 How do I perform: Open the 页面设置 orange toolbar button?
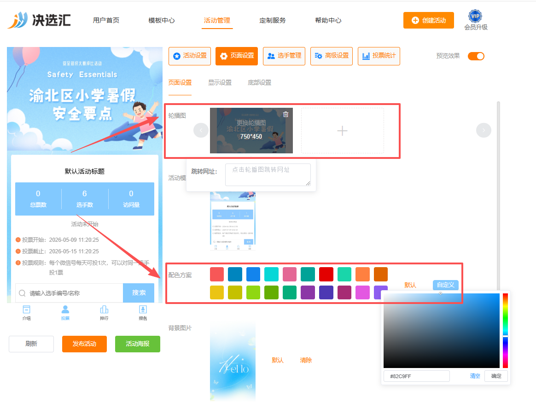237,56
